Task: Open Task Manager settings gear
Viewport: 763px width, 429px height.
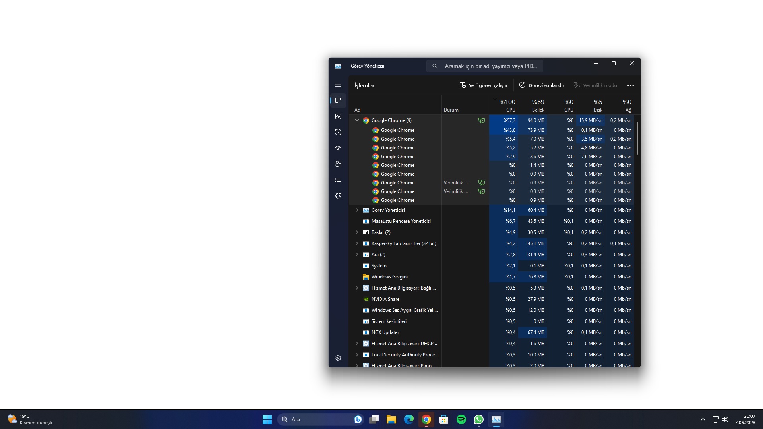Action: (338, 358)
